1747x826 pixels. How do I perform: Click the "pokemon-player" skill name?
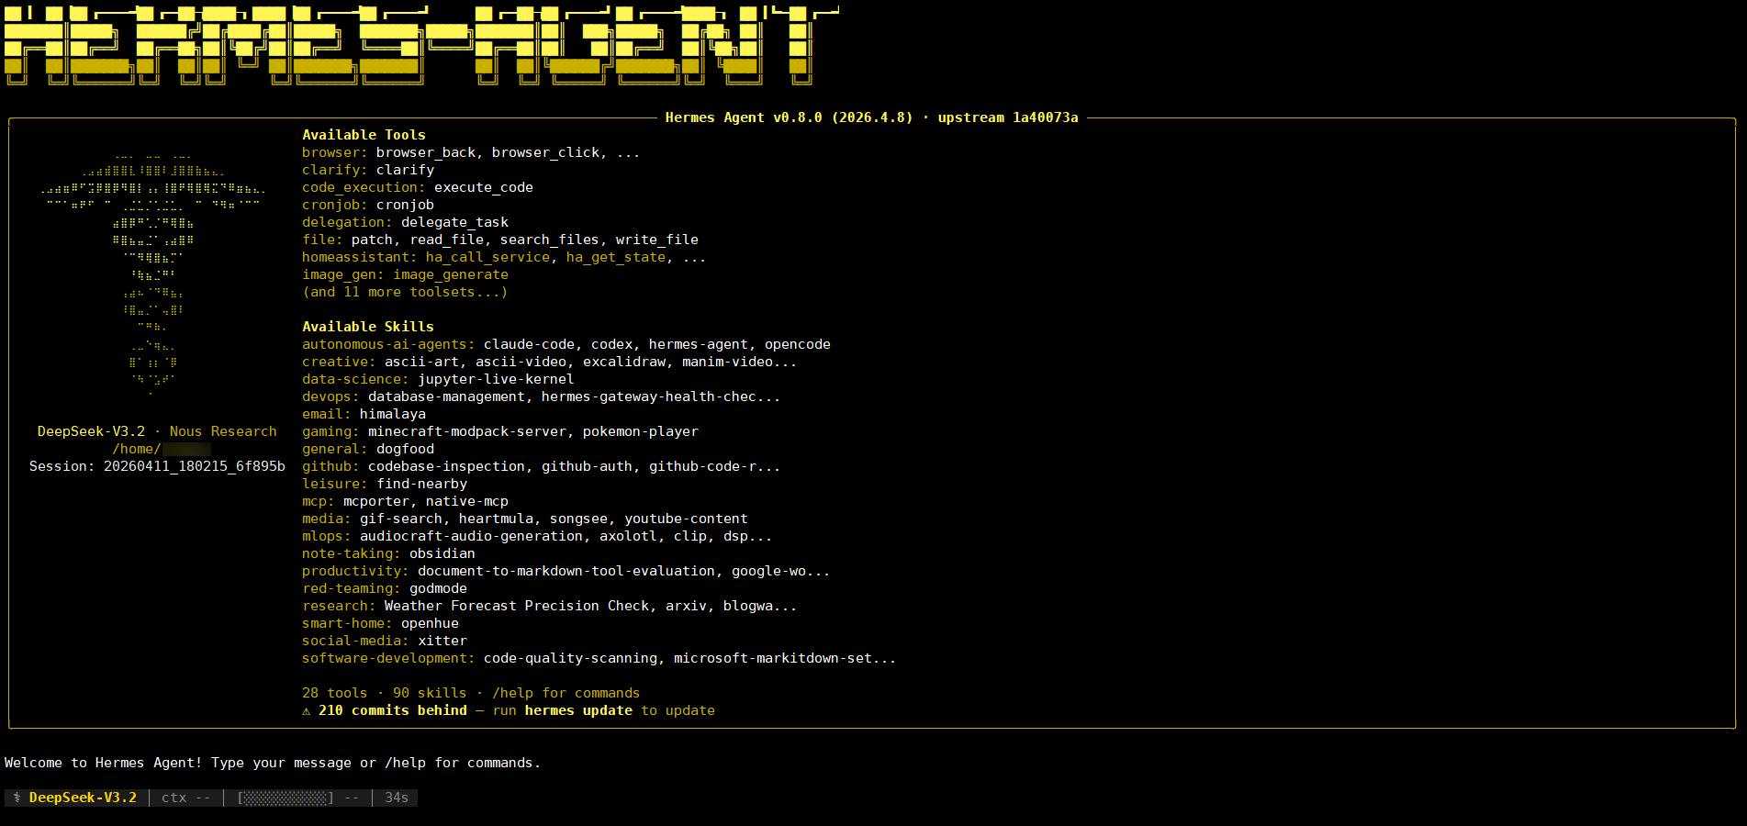click(x=641, y=431)
